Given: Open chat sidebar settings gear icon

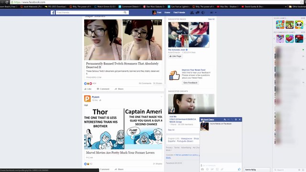Looking at the screenshot, I should pos(299,170).
